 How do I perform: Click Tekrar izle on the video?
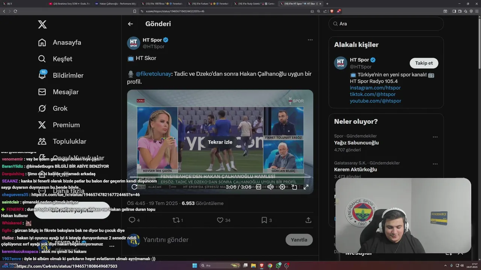(x=220, y=142)
